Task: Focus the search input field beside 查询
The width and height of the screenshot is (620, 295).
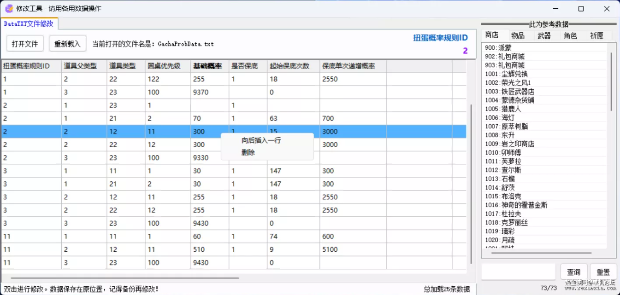Action: [519, 272]
